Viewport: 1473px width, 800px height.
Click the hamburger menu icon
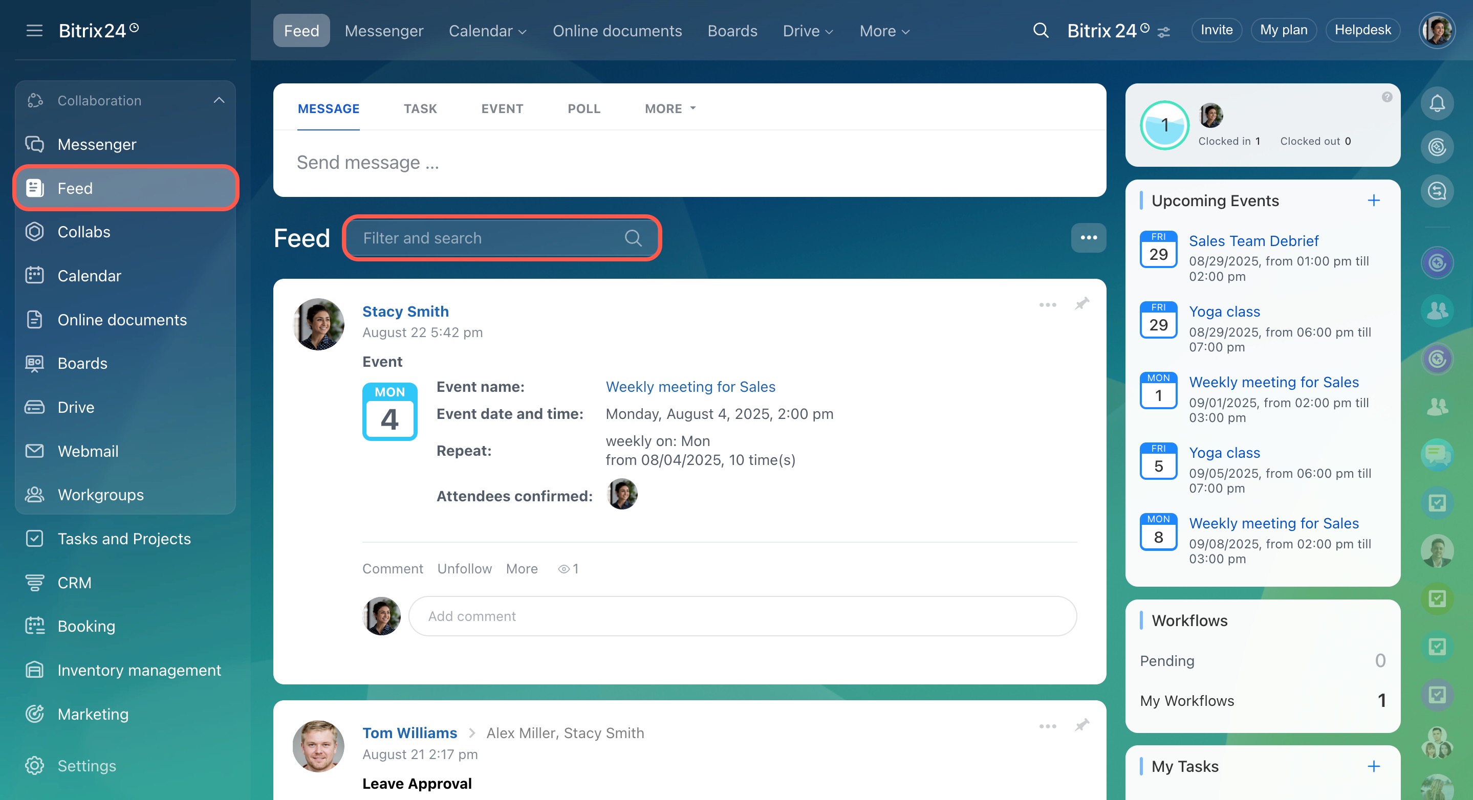[34, 30]
